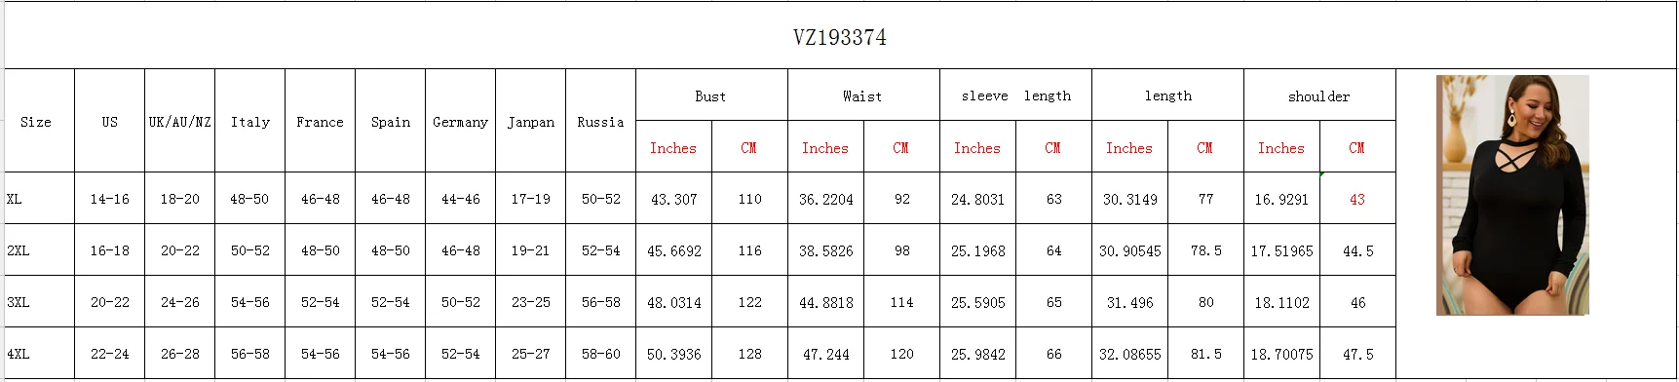Select the 3XL Italy size 54-56 cell

pos(249,302)
